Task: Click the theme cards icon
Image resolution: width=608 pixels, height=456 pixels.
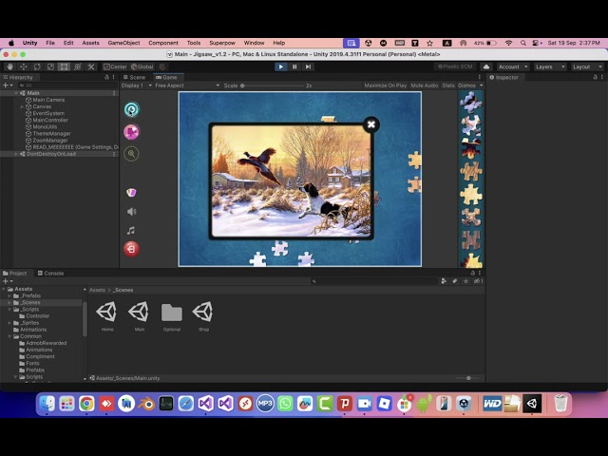Action: (131, 192)
